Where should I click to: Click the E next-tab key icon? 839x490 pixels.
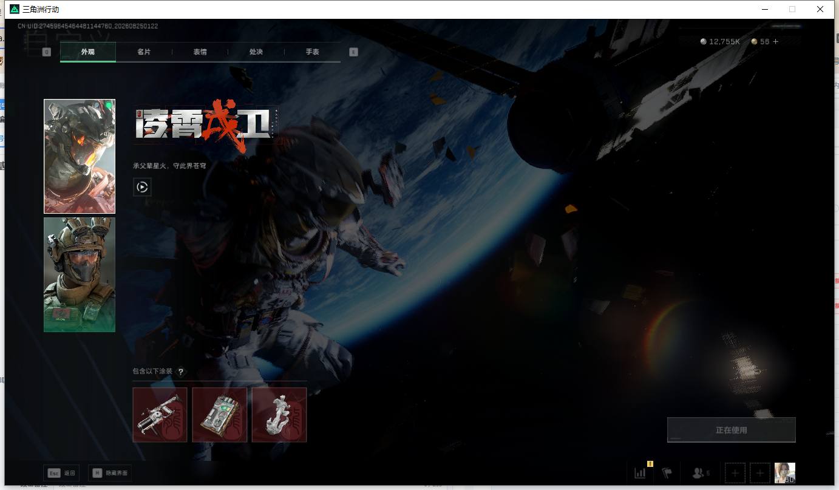pos(354,52)
